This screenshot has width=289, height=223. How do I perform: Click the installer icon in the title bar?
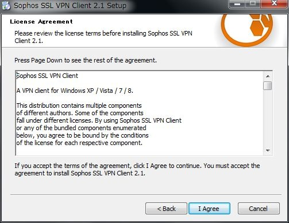tap(6, 5)
